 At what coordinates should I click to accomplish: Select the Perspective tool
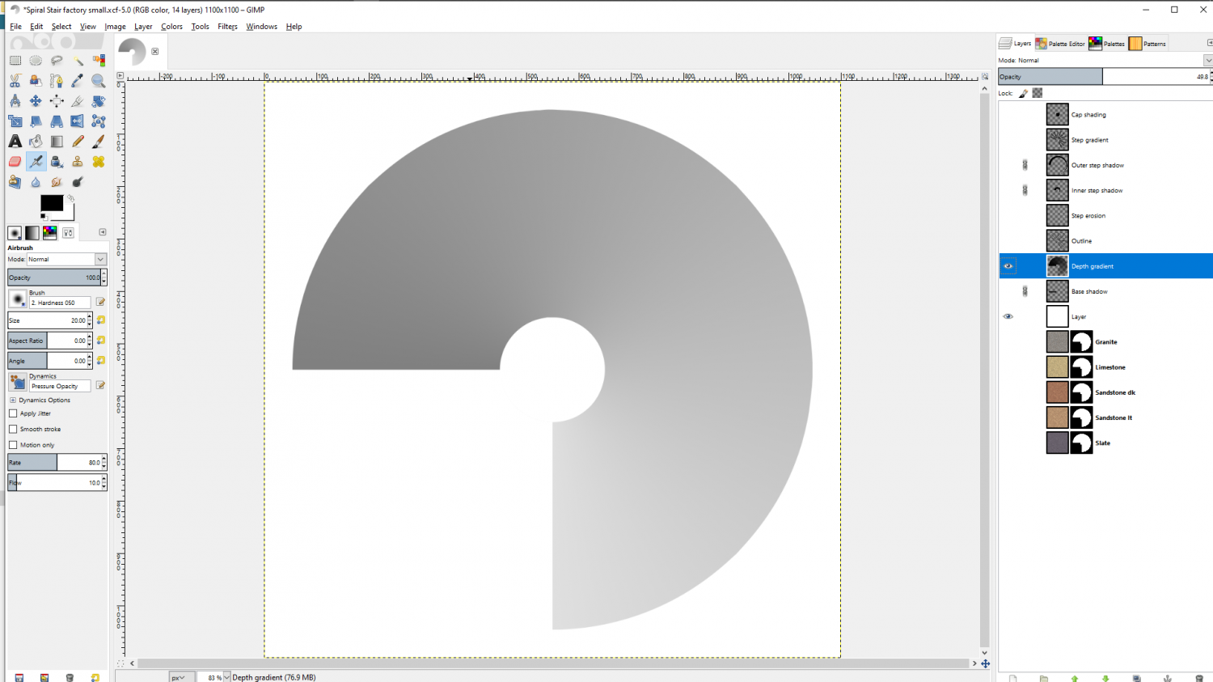pyautogui.click(x=57, y=121)
